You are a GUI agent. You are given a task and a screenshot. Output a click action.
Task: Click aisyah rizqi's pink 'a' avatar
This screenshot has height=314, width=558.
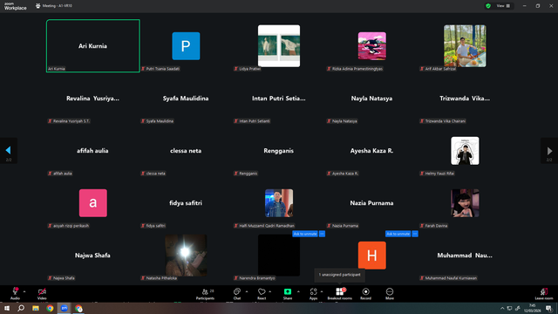coord(93,203)
